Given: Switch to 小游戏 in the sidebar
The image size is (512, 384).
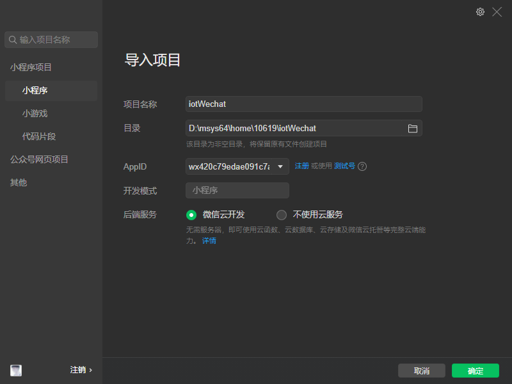Looking at the screenshot, I should click(35, 114).
